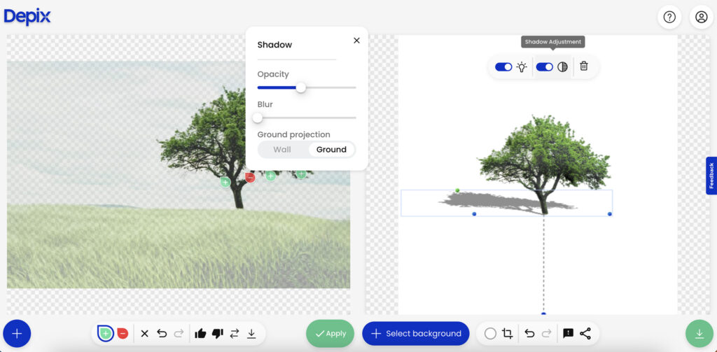This screenshot has width=717, height=352.
Task: Click the thumbs up feedback icon
Action: 200,334
